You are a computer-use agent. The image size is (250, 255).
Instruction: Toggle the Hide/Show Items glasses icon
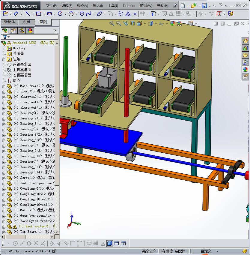point(162,23)
